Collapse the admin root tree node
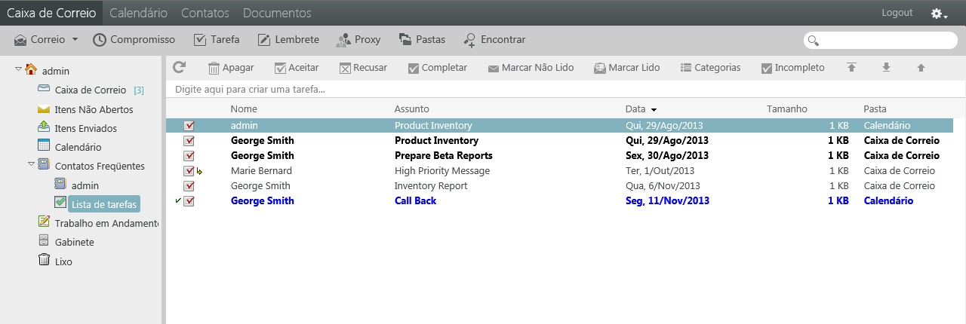966x324 pixels. [x=19, y=70]
